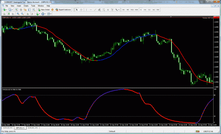Select the Bar Chart icon
Screen dimensions: 221x134
(x=4, y=14)
